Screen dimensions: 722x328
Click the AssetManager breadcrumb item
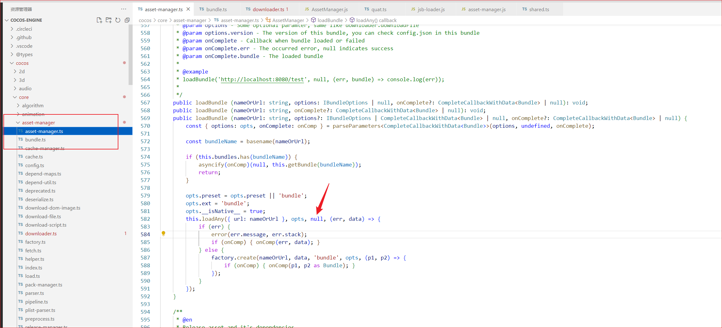[288, 20]
